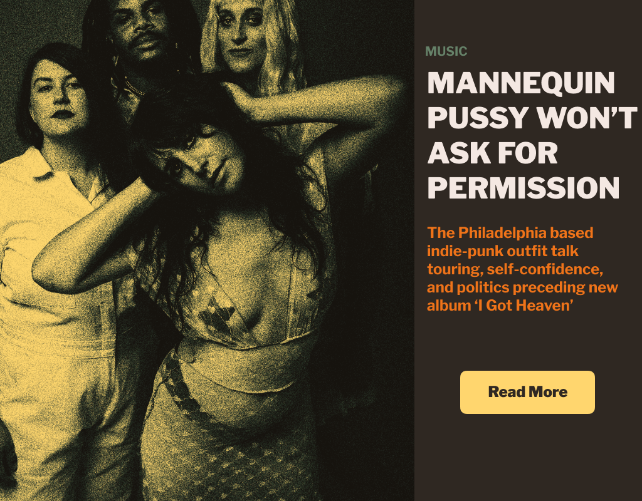Click the "PUSSY WON'T" headline line
The width and height of the screenshot is (642, 501).
point(532,118)
